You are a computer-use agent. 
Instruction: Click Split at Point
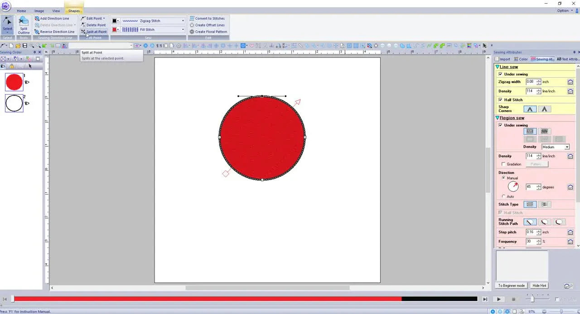[94, 32]
